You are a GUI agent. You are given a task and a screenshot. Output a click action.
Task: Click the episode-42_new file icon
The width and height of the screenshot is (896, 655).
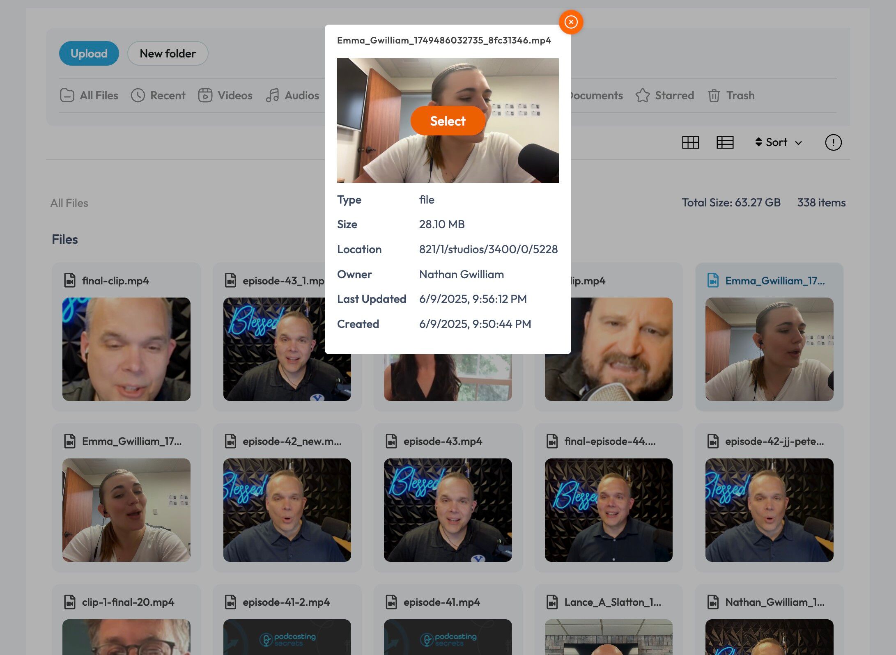click(231, 441)
